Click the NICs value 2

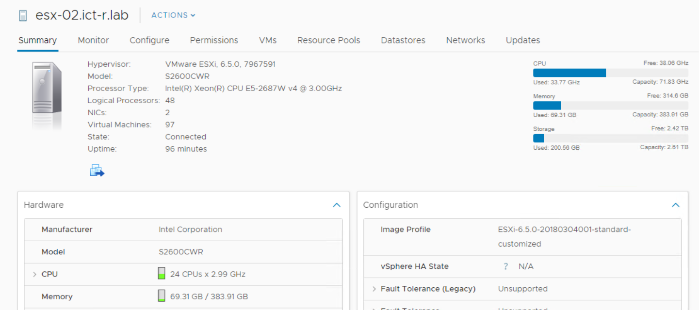point(167,112)
